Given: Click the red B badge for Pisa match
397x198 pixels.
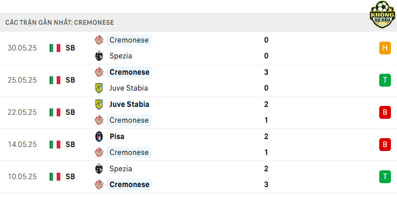Looking at the screenshot, I should [x=385, y=145].
